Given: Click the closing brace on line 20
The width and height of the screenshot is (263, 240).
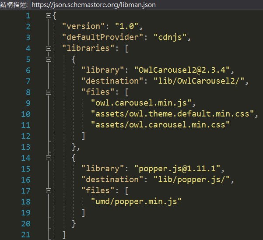Looking at the screenshot, I should click(74, 224).
